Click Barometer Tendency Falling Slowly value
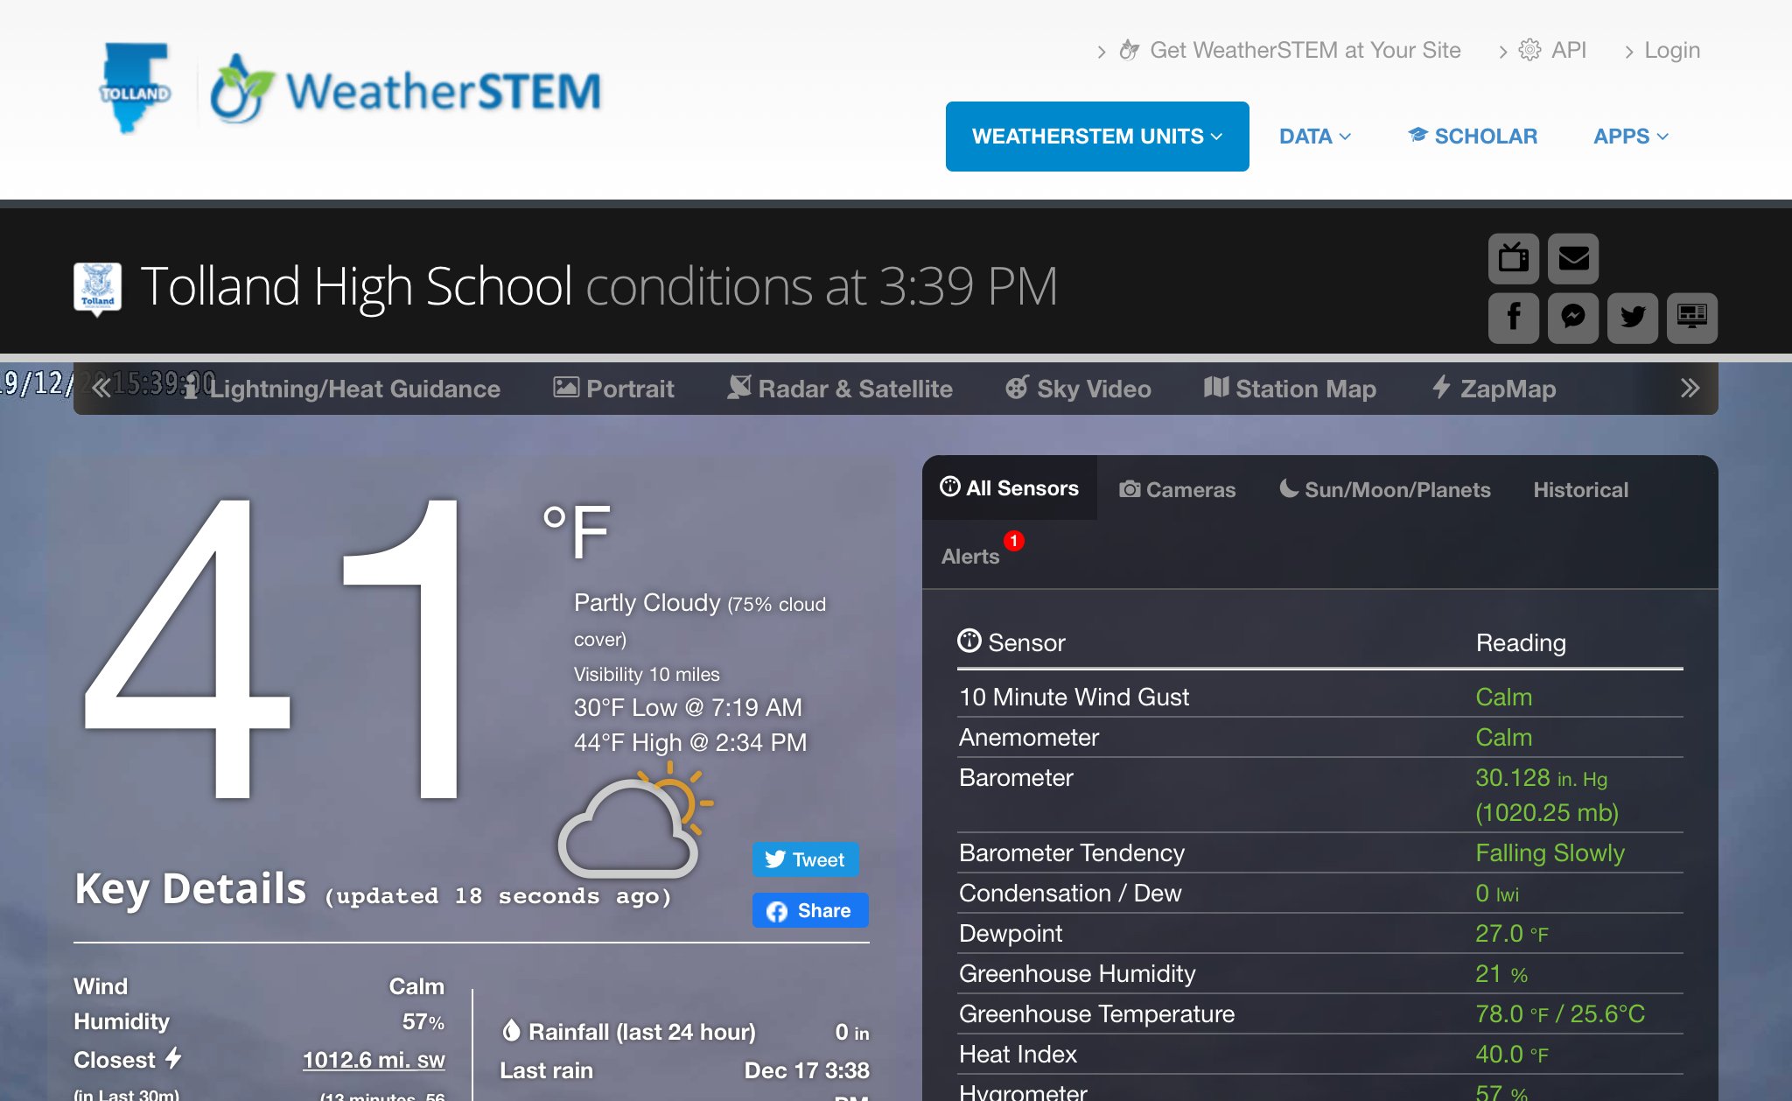The image size is (1792, 1101). point(1550,852)
